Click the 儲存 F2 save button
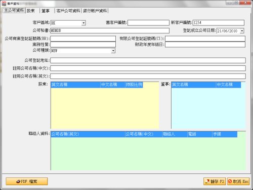 point(215,181)
